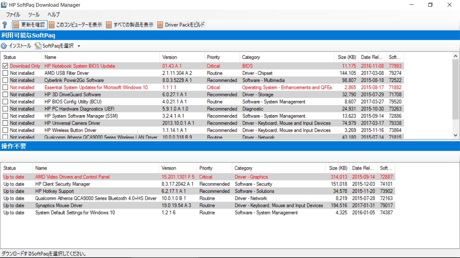Select HP 3D DriveGuard Software row name
Screen dimensions: 460x258
pos(72,95)
